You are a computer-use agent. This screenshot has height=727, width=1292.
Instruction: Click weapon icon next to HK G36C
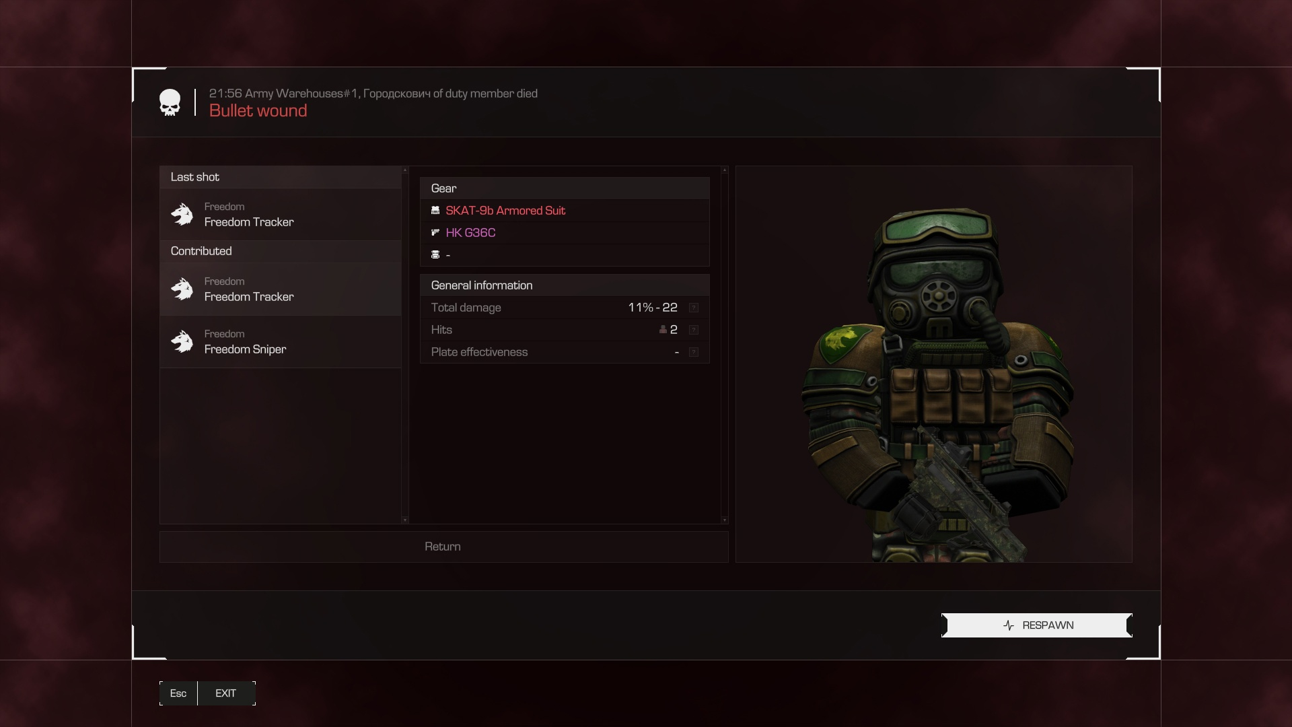point(435,233)
